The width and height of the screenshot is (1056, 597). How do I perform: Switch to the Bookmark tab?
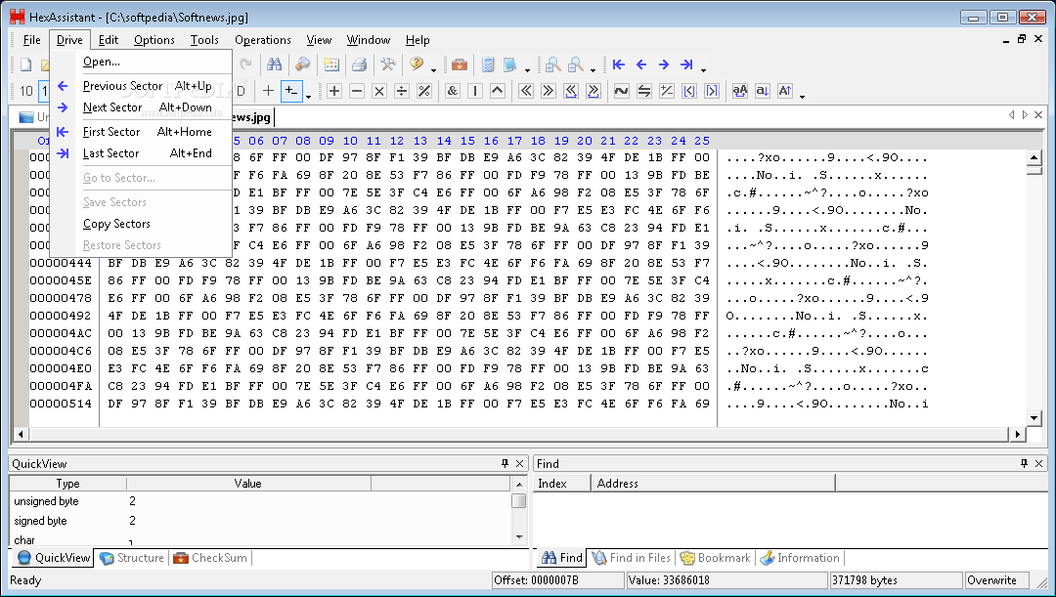[715, 558]
